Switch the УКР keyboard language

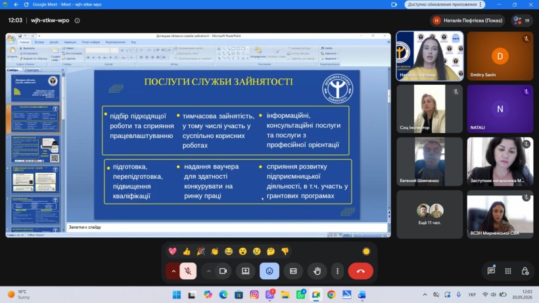click(472, 294)
